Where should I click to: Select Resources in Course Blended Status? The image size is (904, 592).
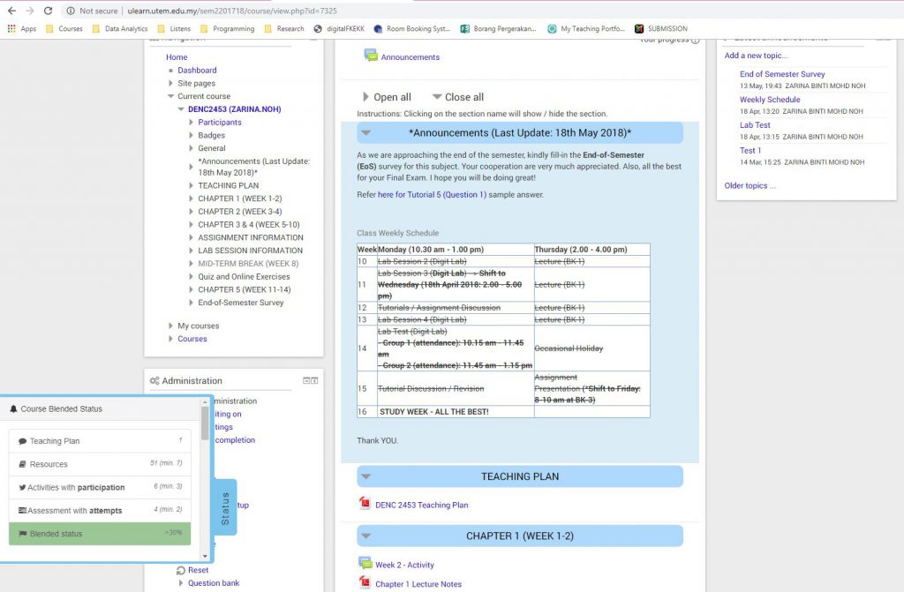(x=49, y=464)
